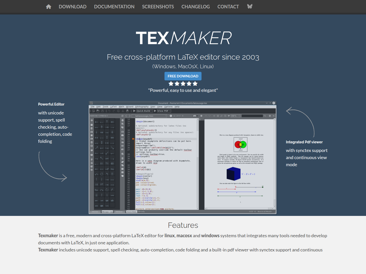The width and height of the screenshot is (366, 274).
Task: Click magnifier search icon in PDF toolbar
Action: click(265, 116)
